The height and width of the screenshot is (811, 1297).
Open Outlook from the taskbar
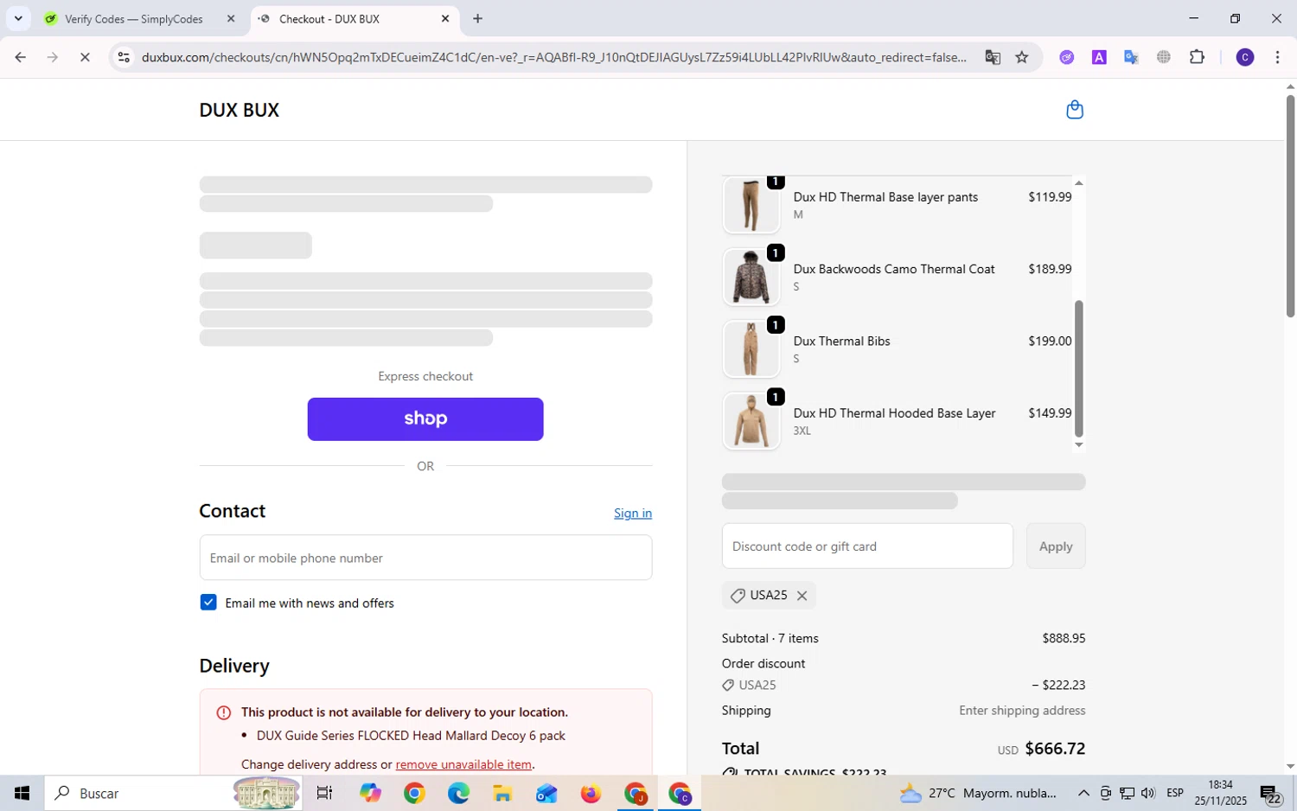coord(546,793)
